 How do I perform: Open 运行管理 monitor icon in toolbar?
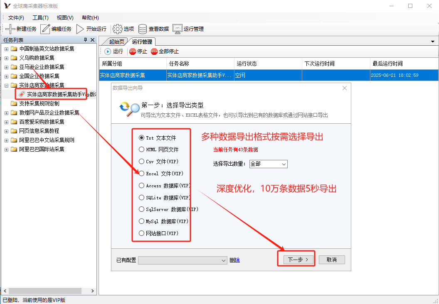pos(178,29)
